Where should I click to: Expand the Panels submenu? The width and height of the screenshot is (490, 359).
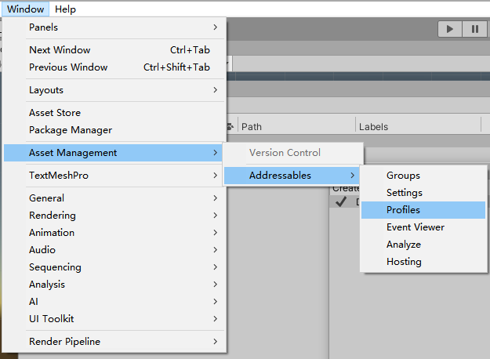[x=114, y=27]
